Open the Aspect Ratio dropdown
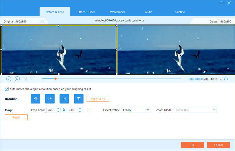The height and width of the screenshot is (151, 235). (x=136, y=110)
